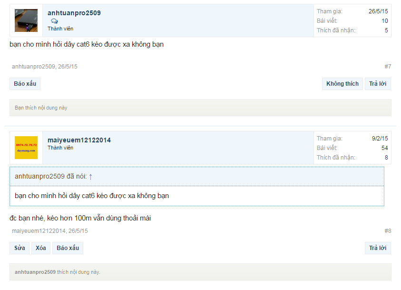Viewport: 401px width, 290px height.
Task: Reply to post #7 with Trả lời
Action: pyautogui.click(x=378, y=84)
